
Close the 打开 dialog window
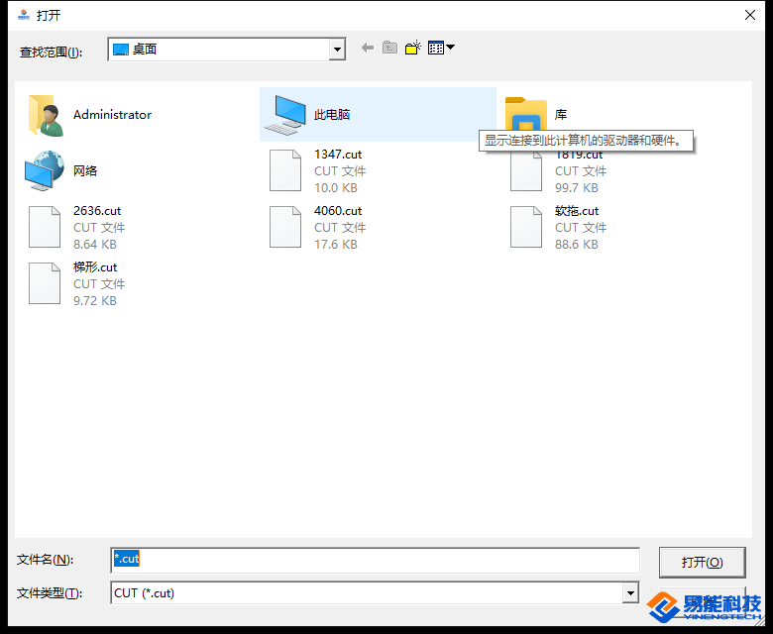click(x=749, y=15)
